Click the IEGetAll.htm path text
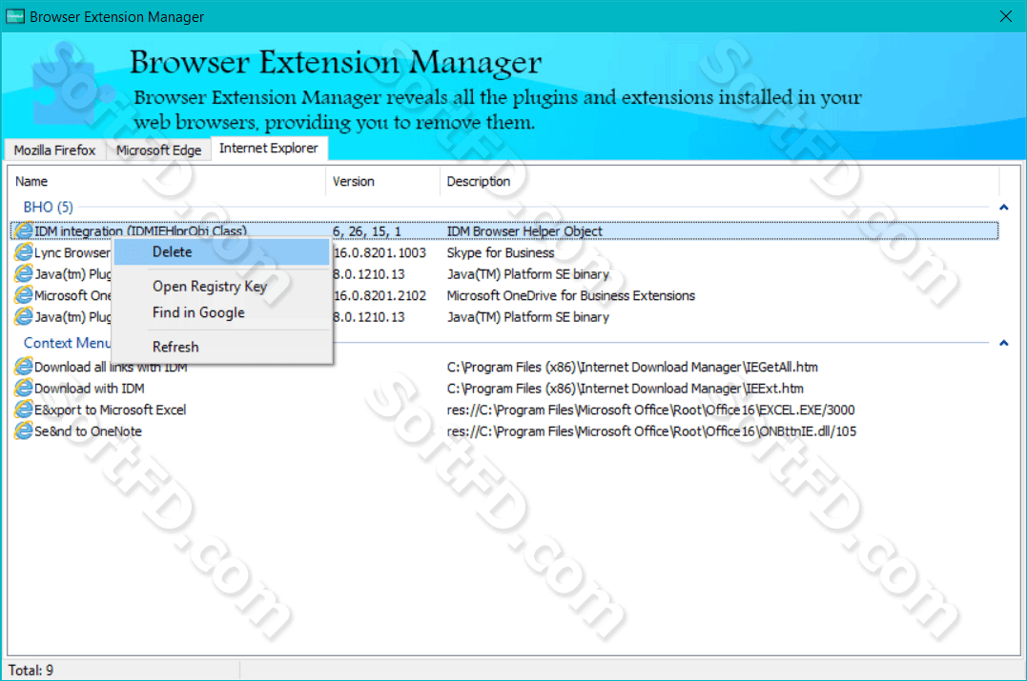The width and height of the screenshot is (1027, 681). [x=632, y=367]
